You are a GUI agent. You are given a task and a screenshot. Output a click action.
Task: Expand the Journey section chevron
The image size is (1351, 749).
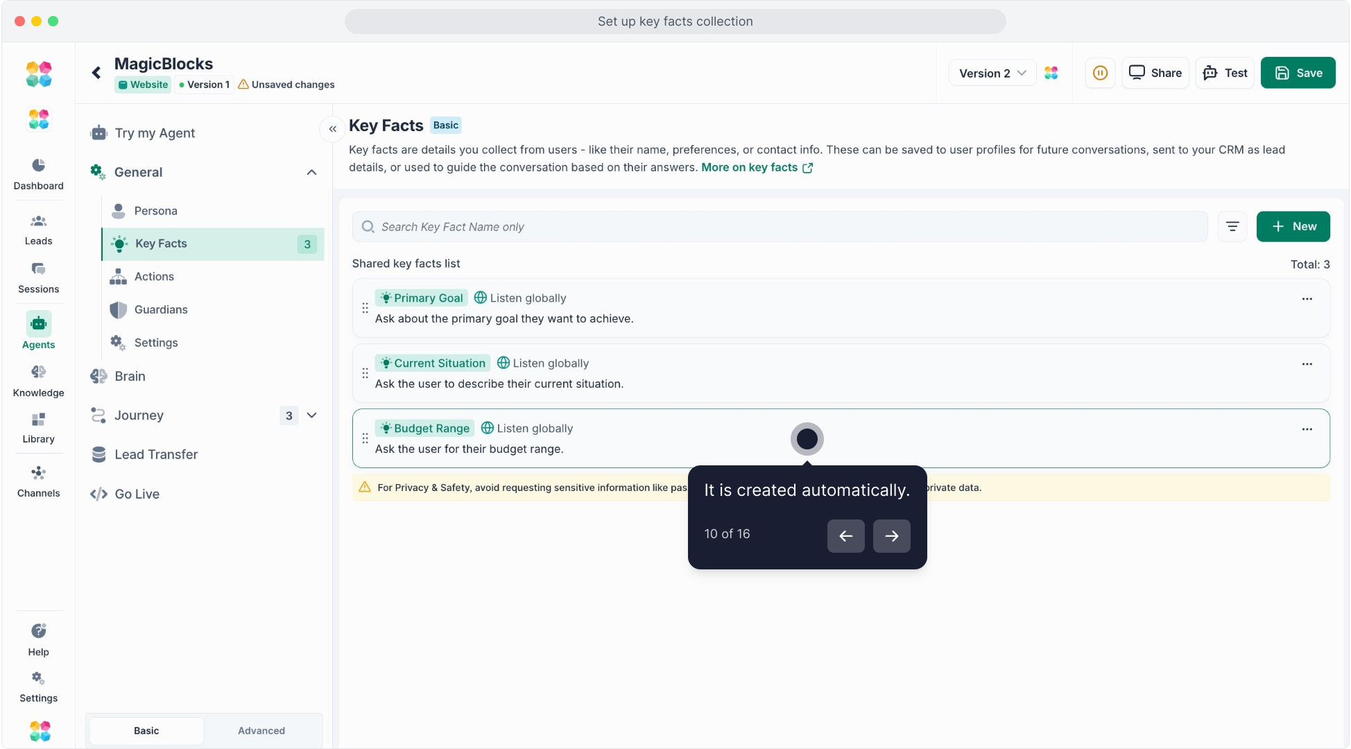pyautogui.click(x=311, y=415)
